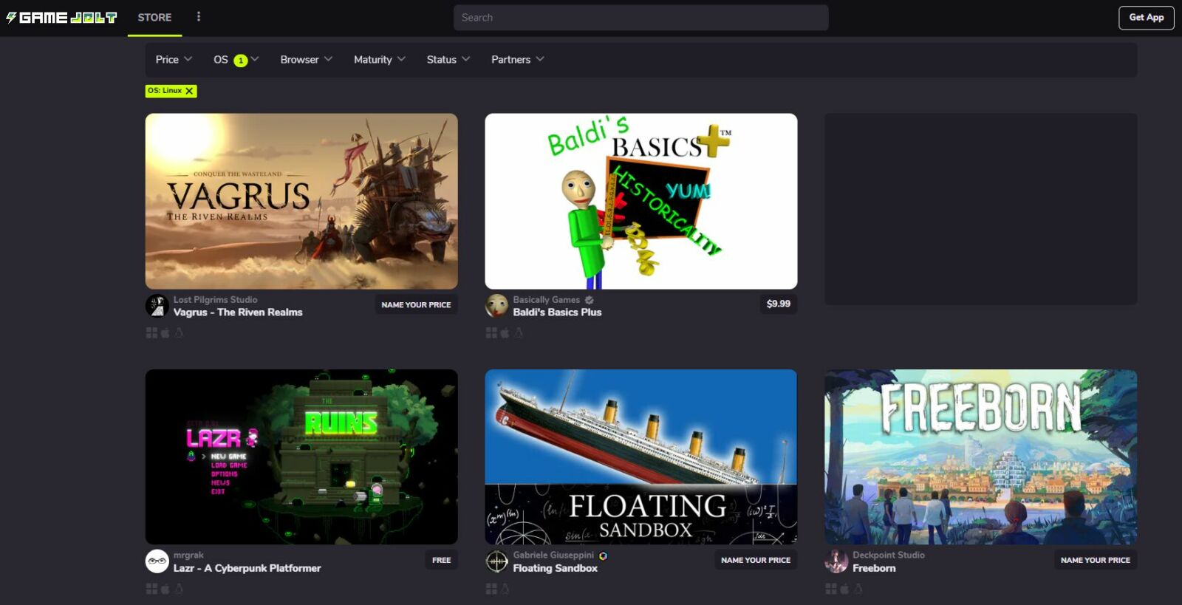The height and width of the screenshot is (605, 1182).
Task: Open the Floating Sandbox title link
Action: pos(556,568)
